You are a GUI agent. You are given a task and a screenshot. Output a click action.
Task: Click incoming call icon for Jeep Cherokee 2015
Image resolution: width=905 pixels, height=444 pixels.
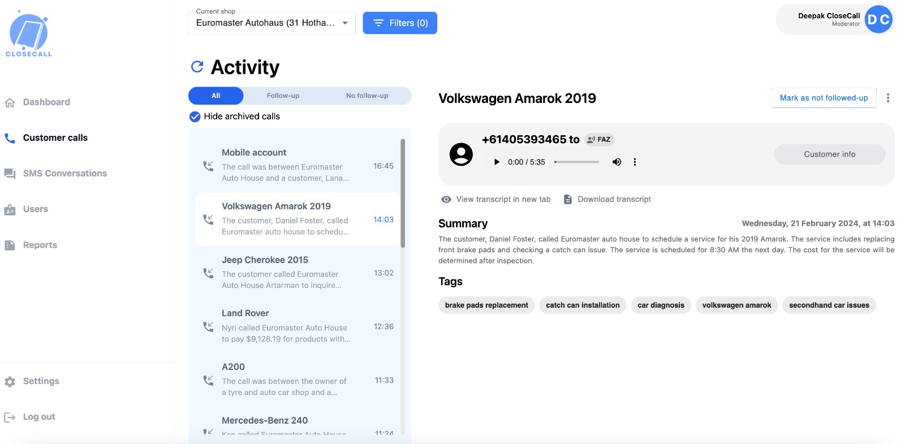click(x=208, y=273)
